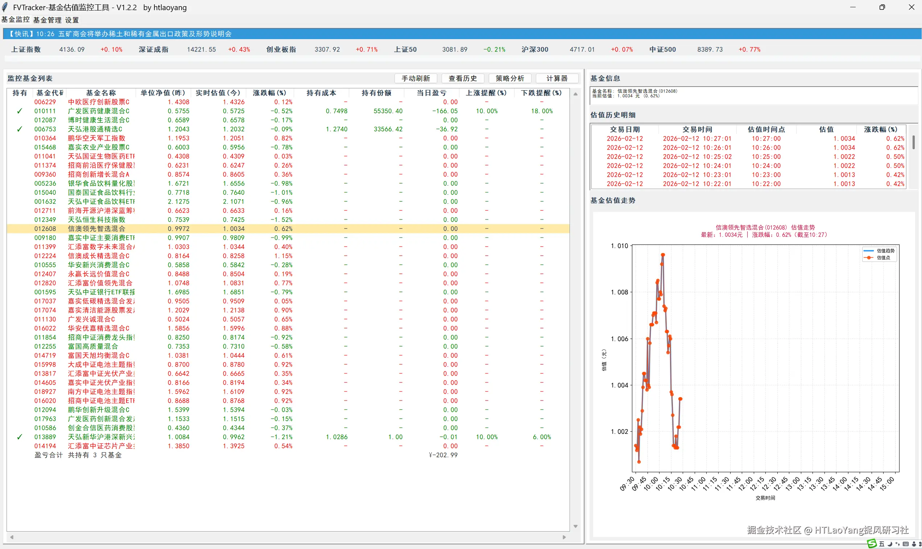Toggle the moon icon in IME bar
This screenshot has height=549, width=922.
pos(890,544)
